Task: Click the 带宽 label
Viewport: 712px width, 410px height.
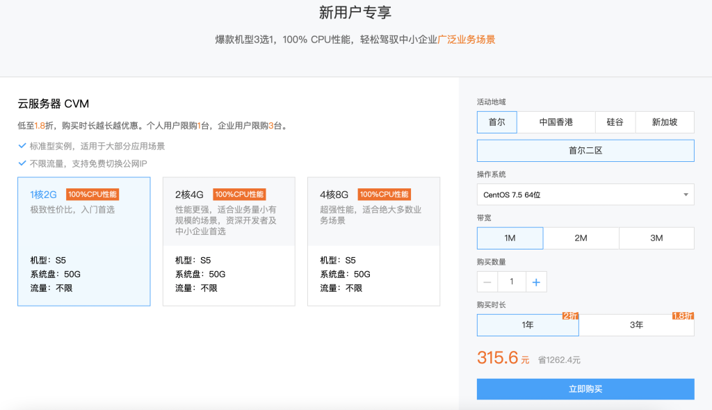Action: 484,218
